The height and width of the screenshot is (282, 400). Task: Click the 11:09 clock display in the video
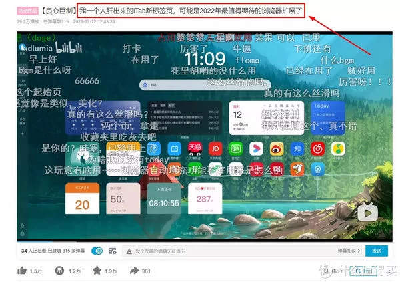(x=205, y=59)
